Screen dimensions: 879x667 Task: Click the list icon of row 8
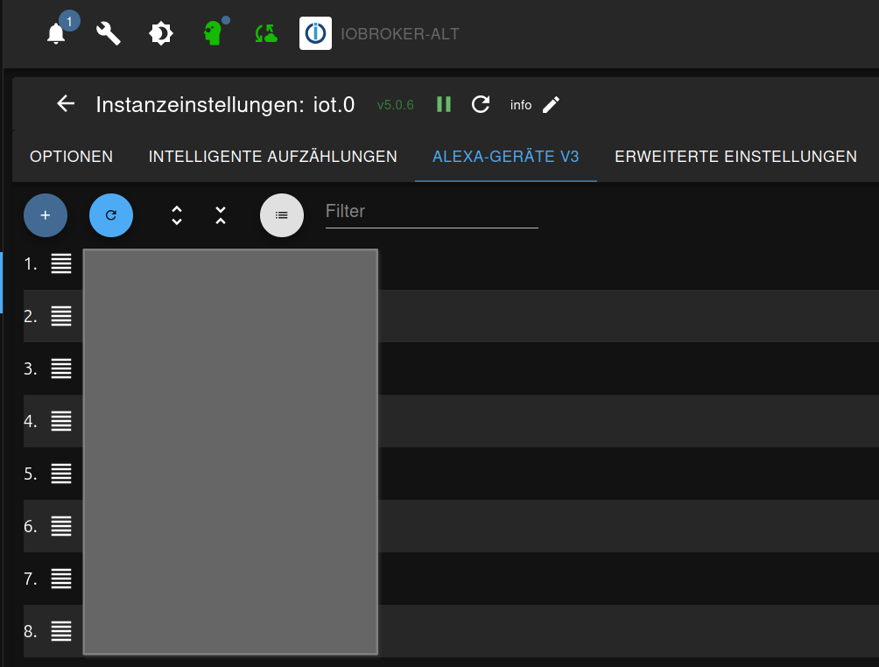click(61, 631)
